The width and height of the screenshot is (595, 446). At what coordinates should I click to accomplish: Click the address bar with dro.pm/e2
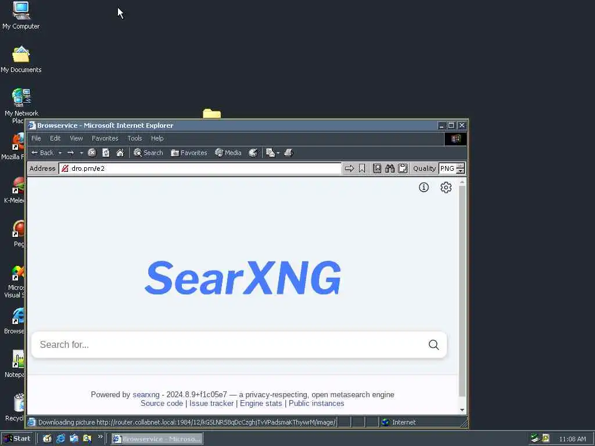pyautogui.click(x=200, y=168)
